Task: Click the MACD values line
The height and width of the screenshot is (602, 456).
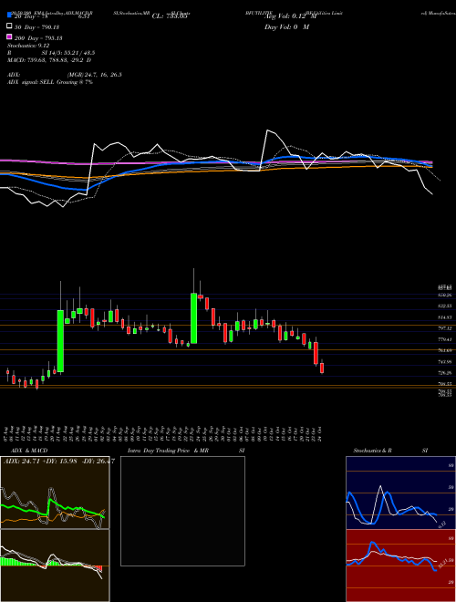Action: [x=48, y=60]
